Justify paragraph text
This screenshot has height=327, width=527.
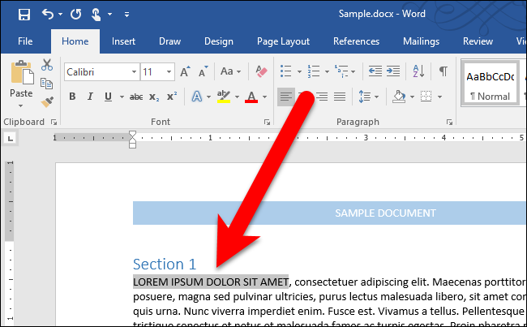pyautogui.click(x=340, y=97)
